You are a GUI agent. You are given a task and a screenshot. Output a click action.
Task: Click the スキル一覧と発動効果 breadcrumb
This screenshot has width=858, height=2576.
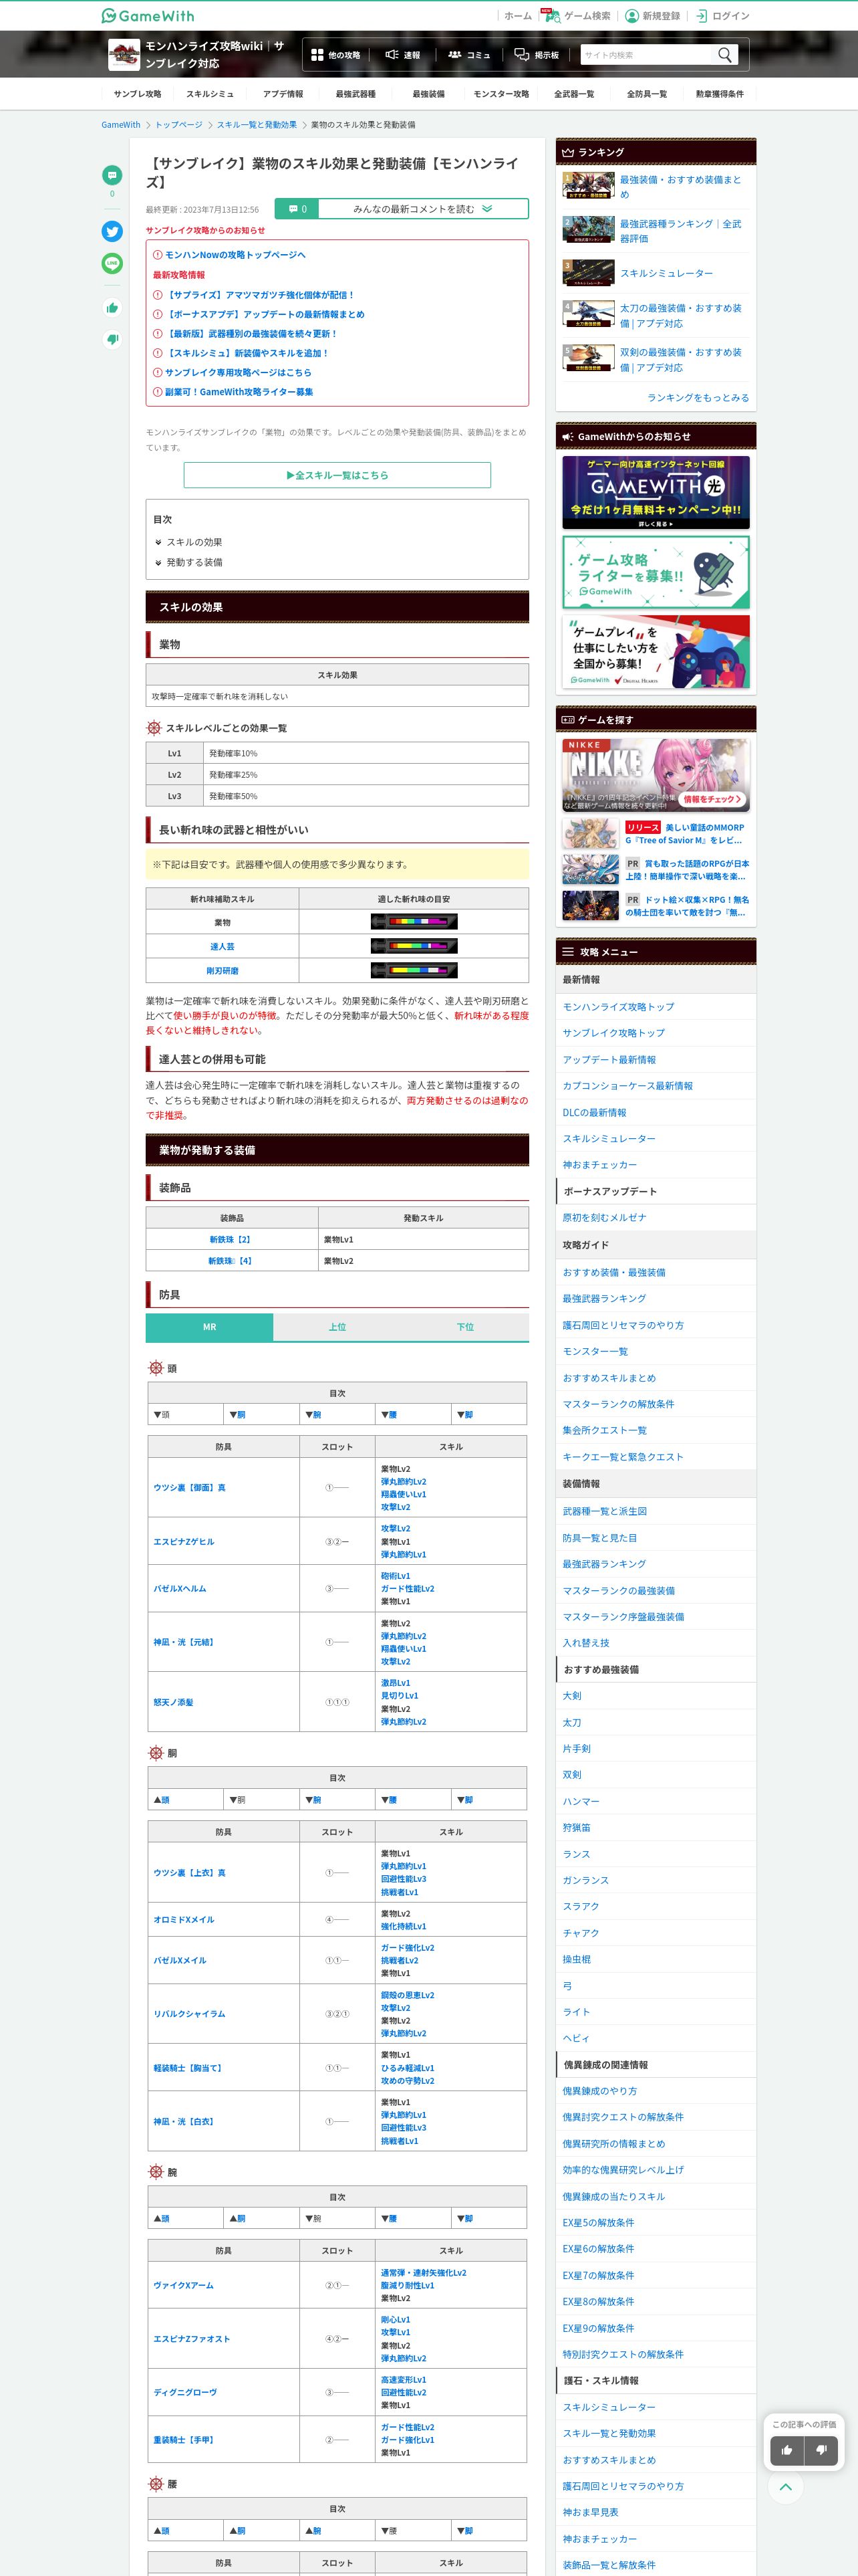click(257, 125)
